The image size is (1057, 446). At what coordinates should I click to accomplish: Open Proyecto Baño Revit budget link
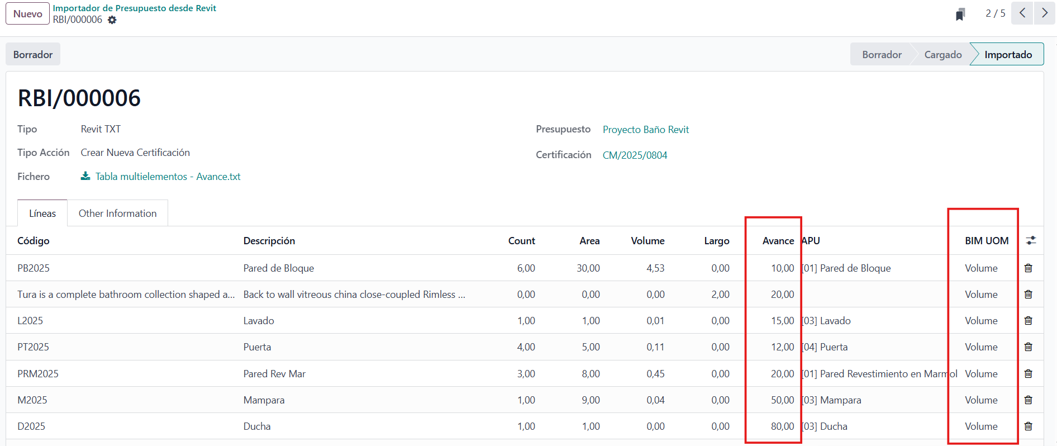pyautogui.click(x=645, y=130)
